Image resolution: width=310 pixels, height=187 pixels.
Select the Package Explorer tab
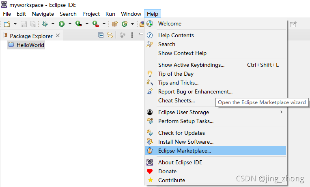tap(31, 36)
